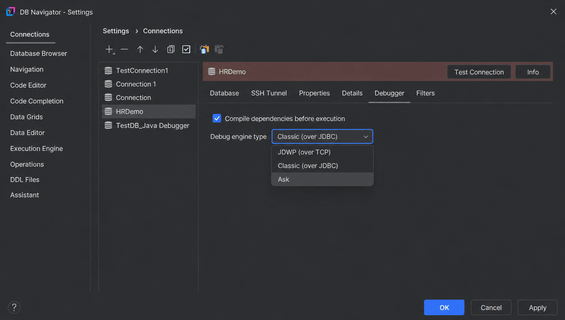This screenshot has width=565, height=320.
Task: Click the Test Connection button
Action: (x=479, y=72)
